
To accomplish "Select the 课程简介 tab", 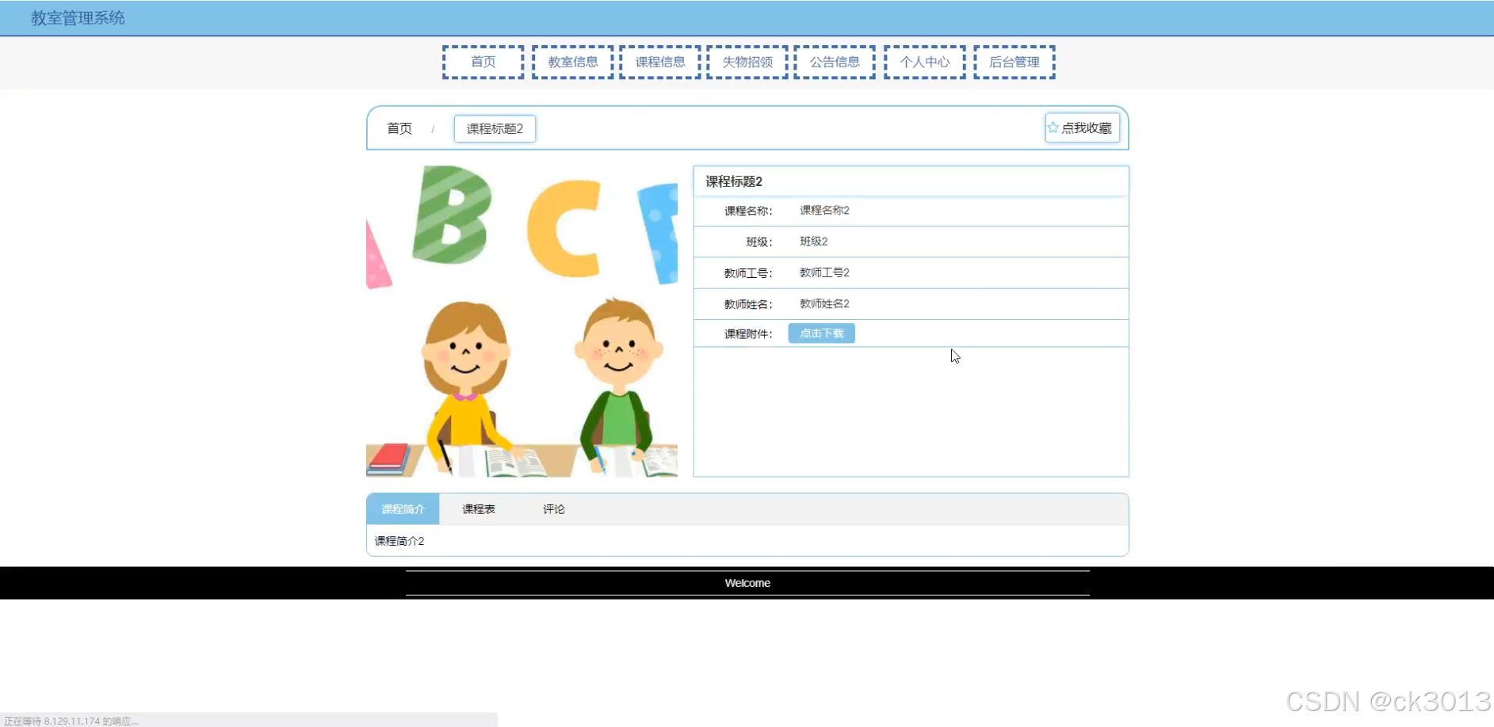I will 403,508.
